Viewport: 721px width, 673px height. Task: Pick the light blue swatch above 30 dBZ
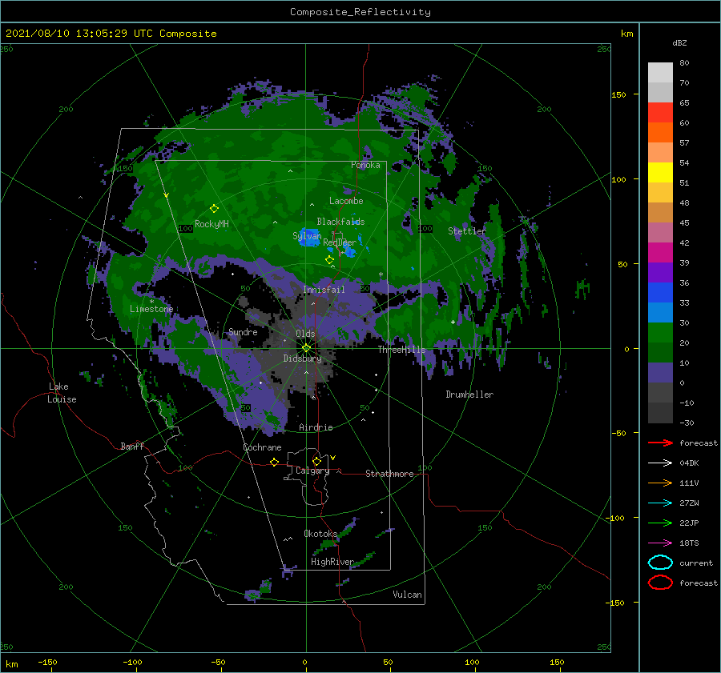click(x=660, y=312)
